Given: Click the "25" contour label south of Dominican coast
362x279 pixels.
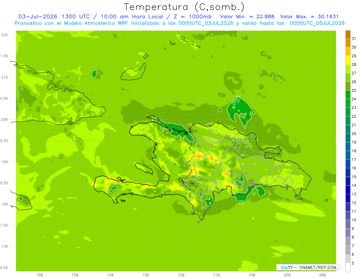Looking at the screenshot, I should 241,202.
